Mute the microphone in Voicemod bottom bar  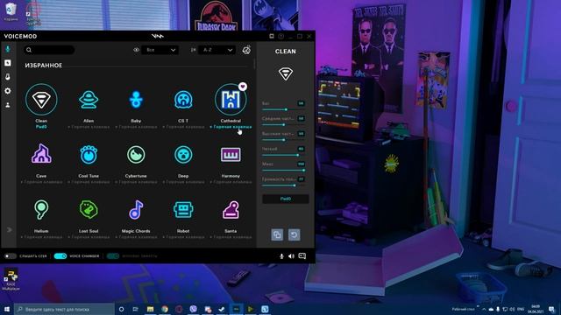pos(281,256)
